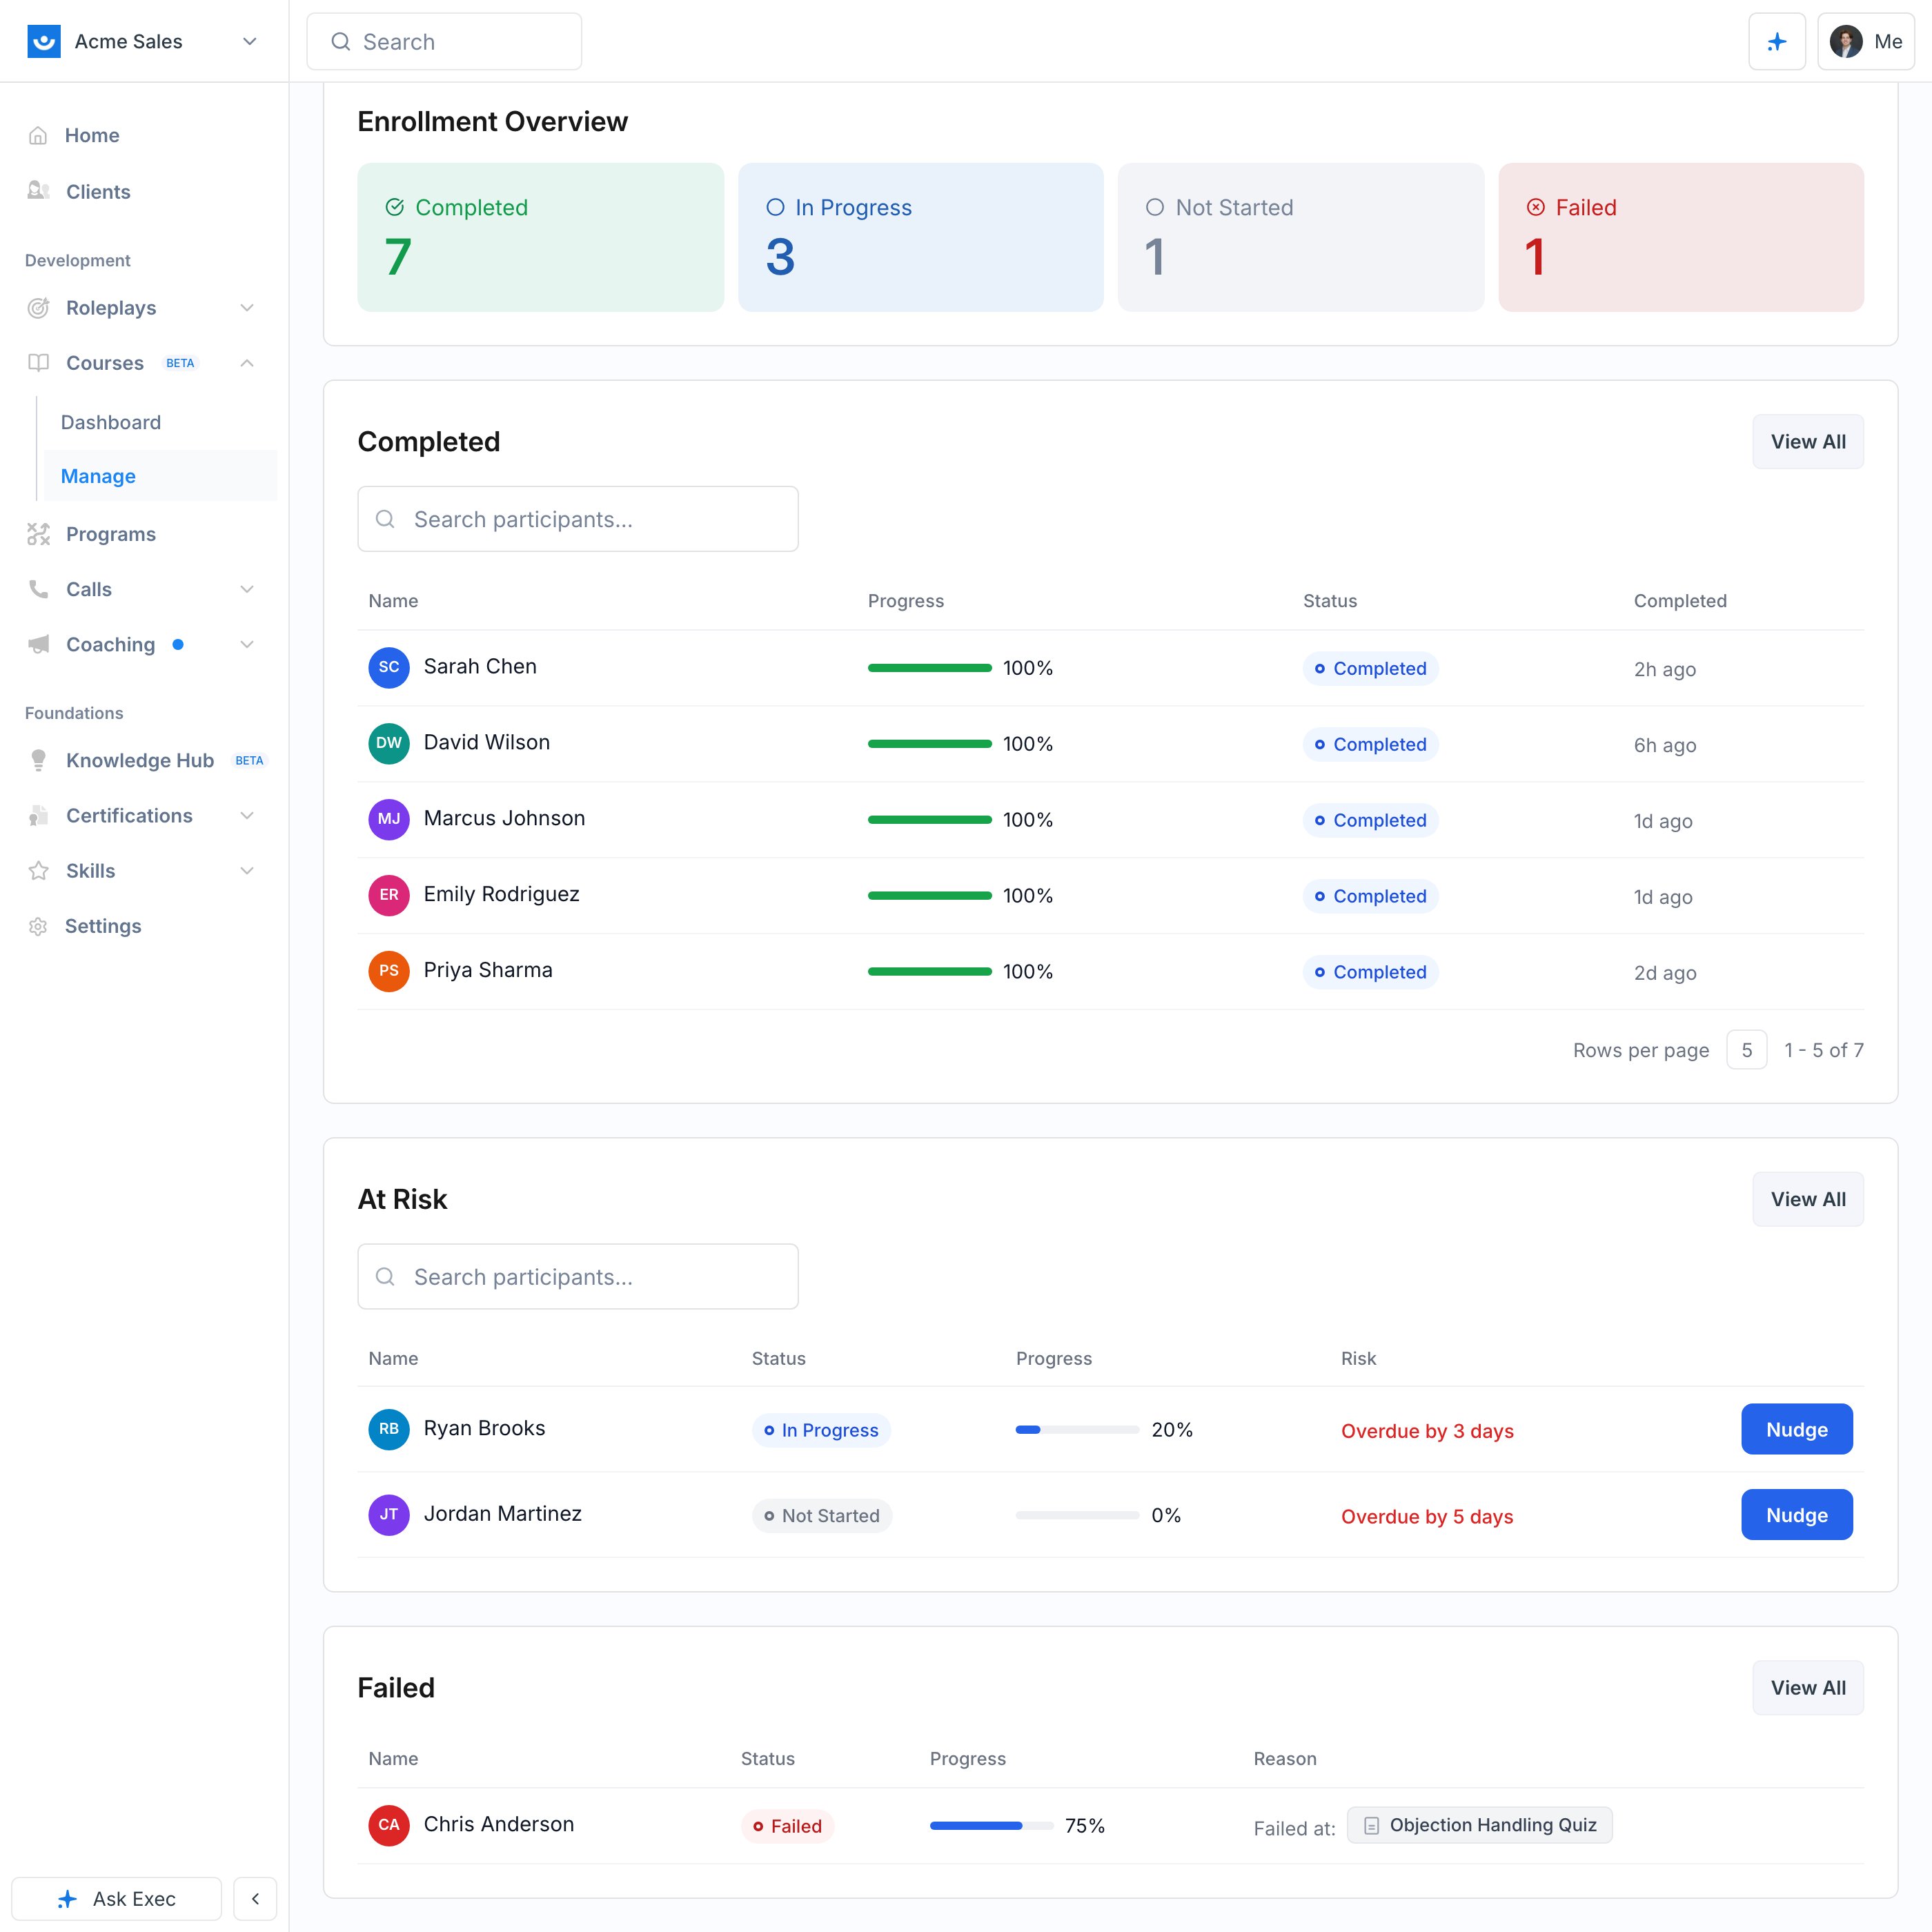Image resolution: width=1932 pixels, height=1932 pixels.
Task: Click Ryan Brooks' RB avatar
Action: click(x=389, y=1429)
